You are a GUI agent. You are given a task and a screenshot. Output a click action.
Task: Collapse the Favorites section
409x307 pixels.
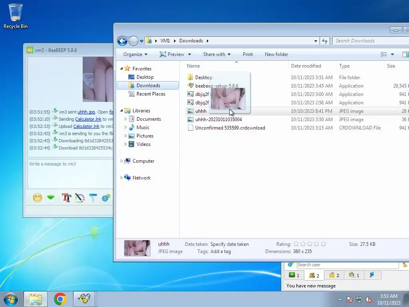(x=121, y=69)
